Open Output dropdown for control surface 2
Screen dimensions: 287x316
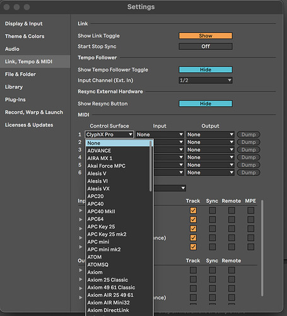point(210,142)
